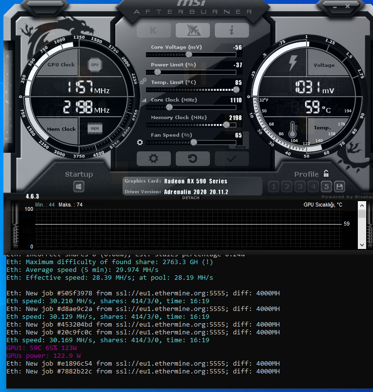The width and height of the screenshot is (373, 392).
Task: Click the Core Clock slider handle
Action: pyautogui.click(x=169, y=107)
